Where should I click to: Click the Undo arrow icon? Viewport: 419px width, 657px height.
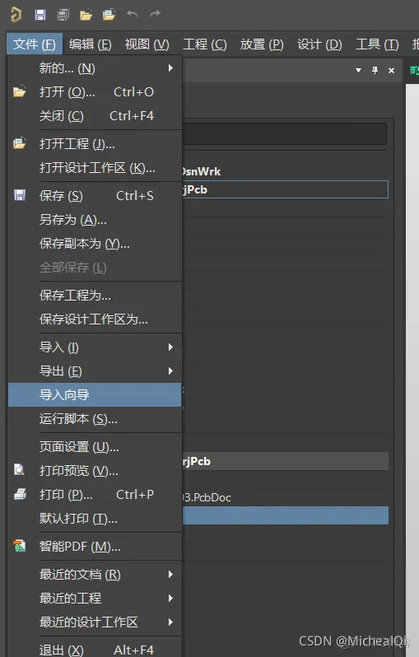(133, 14)
